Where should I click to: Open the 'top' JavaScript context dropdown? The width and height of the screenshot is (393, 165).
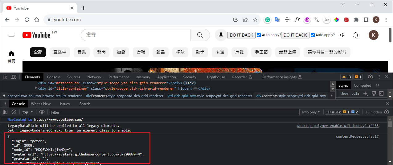tap(27, 112)
